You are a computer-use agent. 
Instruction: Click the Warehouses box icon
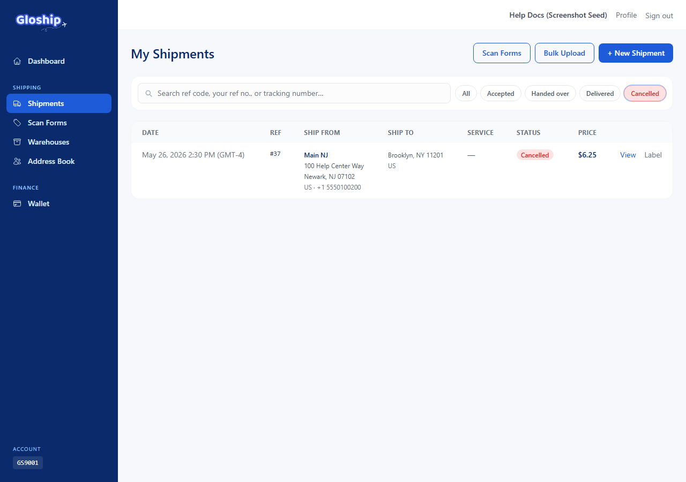pyautogui.click(x=17, y=142)
